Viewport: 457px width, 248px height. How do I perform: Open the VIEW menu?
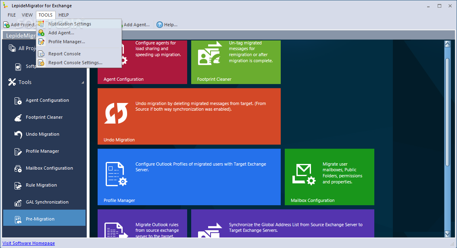[27, 15]
